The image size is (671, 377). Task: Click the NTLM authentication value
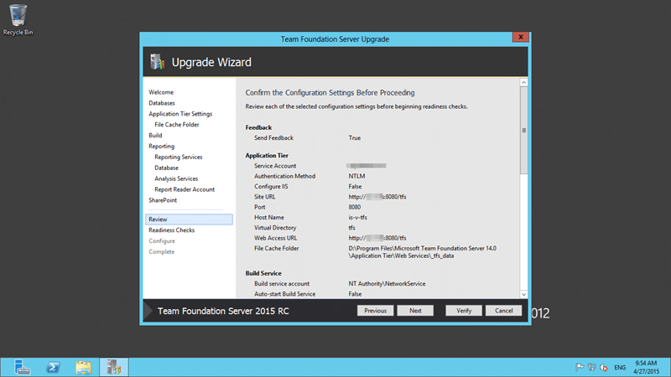[x=357, y=176]
